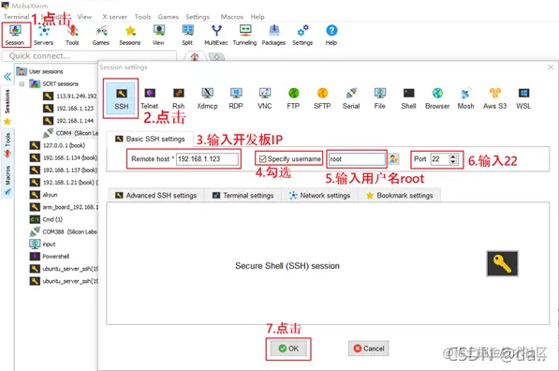Select the Cmd (1) session
This screenshot has height=371, width=559.
(46, 219)
